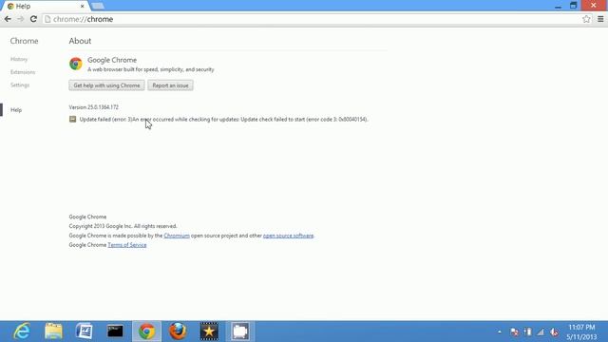Click the Update failed error message
Viewport: 608px width, 342px height.
point(224,119)
